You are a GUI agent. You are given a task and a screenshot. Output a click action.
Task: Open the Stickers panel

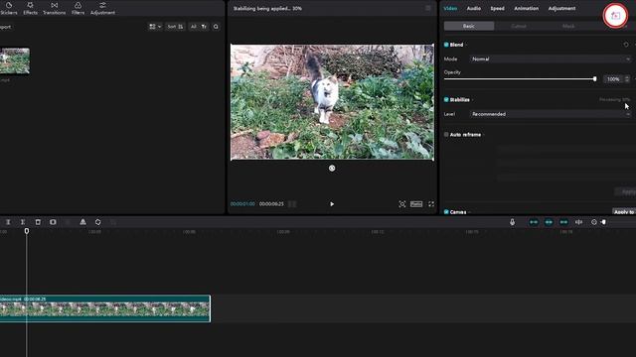[x=9, y=8]
